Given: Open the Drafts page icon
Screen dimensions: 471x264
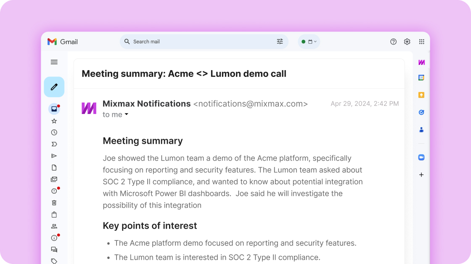Looking at the screenshot, I should [x=54, y=168].
